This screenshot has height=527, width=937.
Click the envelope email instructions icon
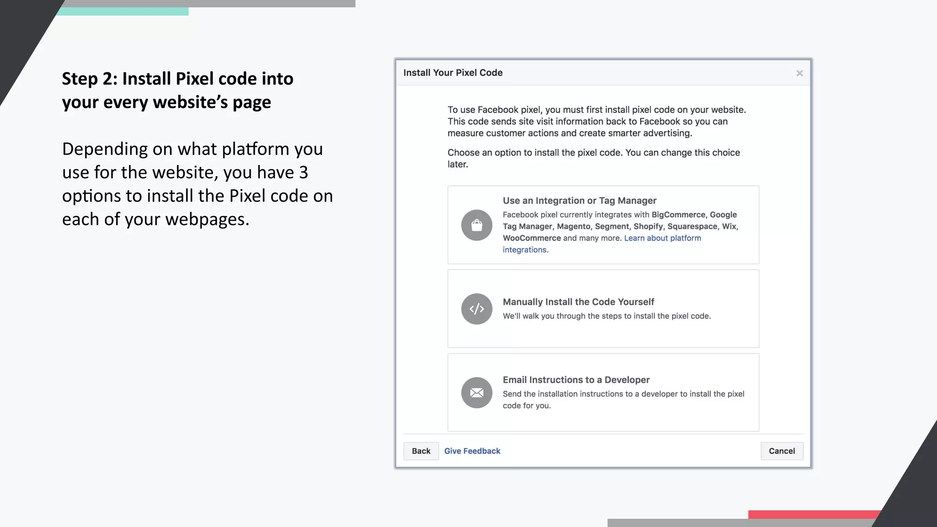pos(476,393)
